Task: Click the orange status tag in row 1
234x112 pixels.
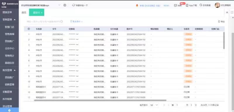Action: (188, 34)
